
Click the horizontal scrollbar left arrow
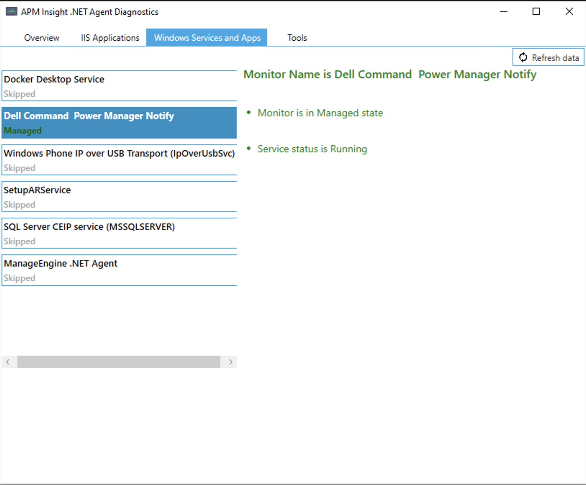[x=8, y=362]
